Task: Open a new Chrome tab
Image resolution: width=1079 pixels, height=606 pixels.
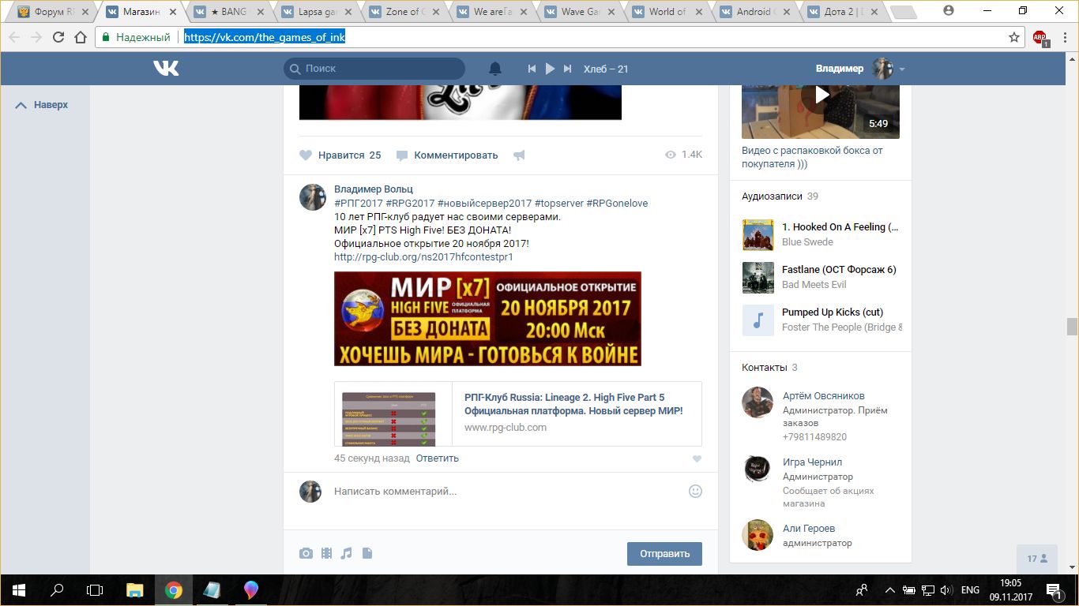Action: tap(903, 13)
